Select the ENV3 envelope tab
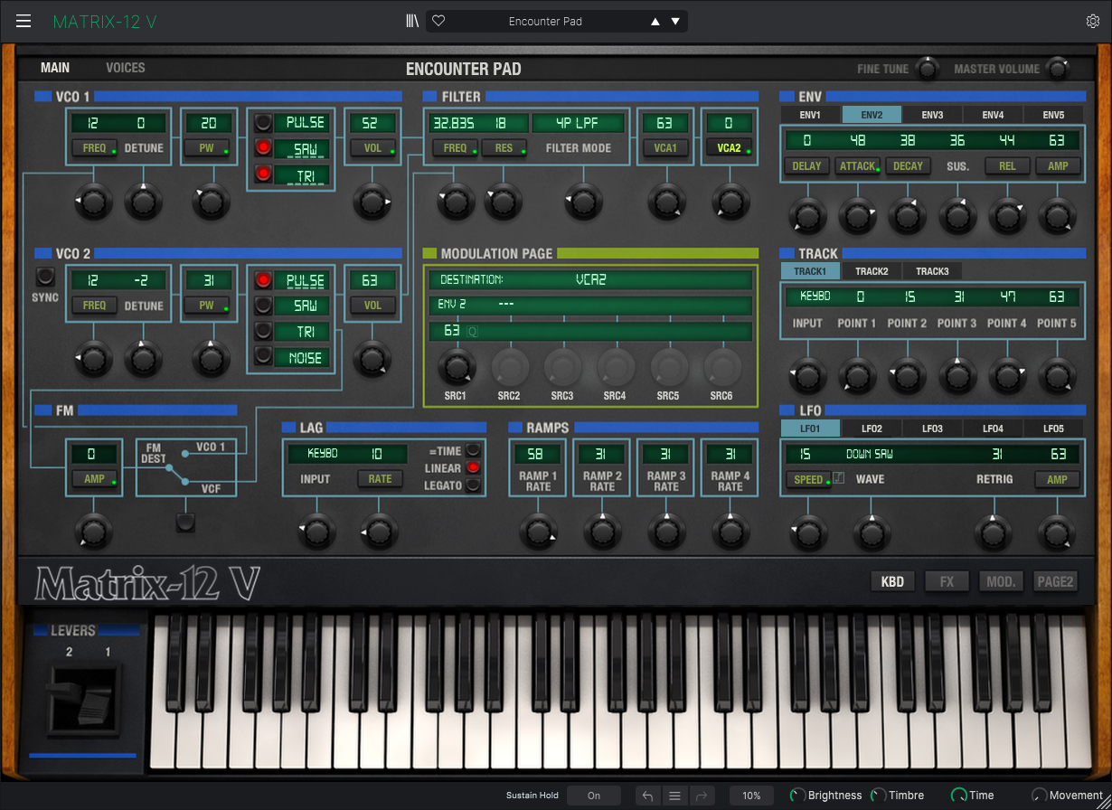This screenshot has height=810, width=1112. coord(932,115)
